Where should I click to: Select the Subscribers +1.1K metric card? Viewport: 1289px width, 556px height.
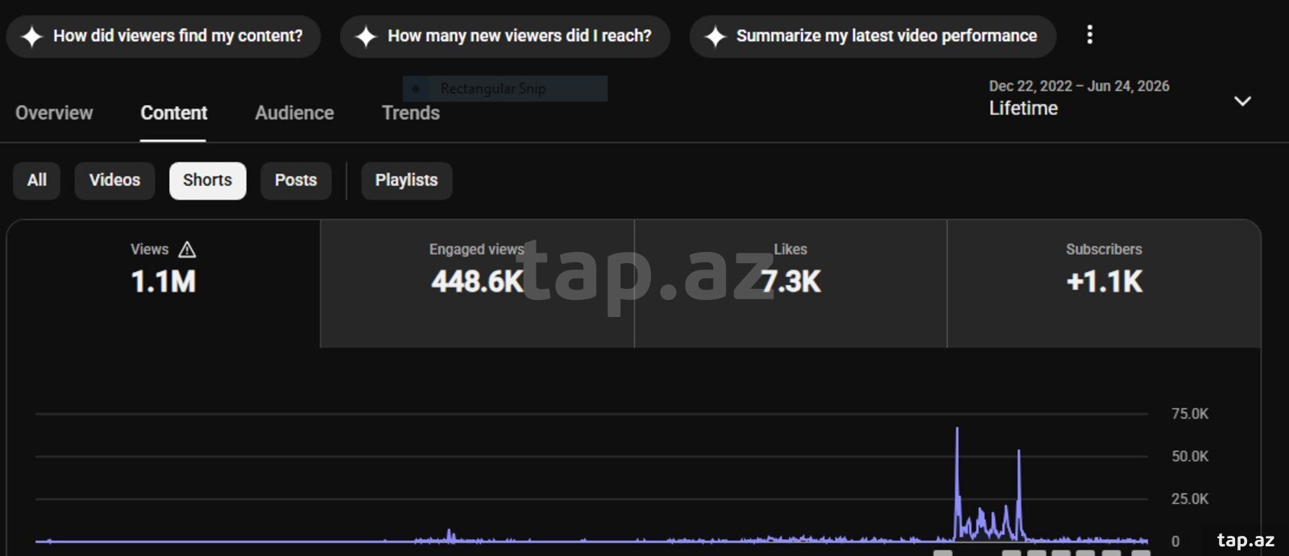[1104, 284]
